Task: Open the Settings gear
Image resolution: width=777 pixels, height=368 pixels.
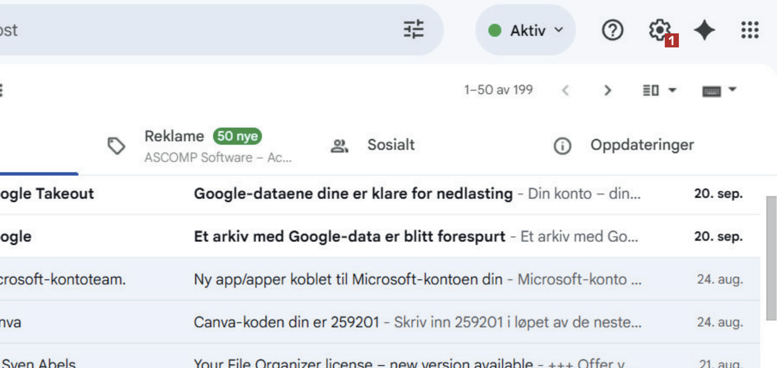Action: (x=660, y=30)
